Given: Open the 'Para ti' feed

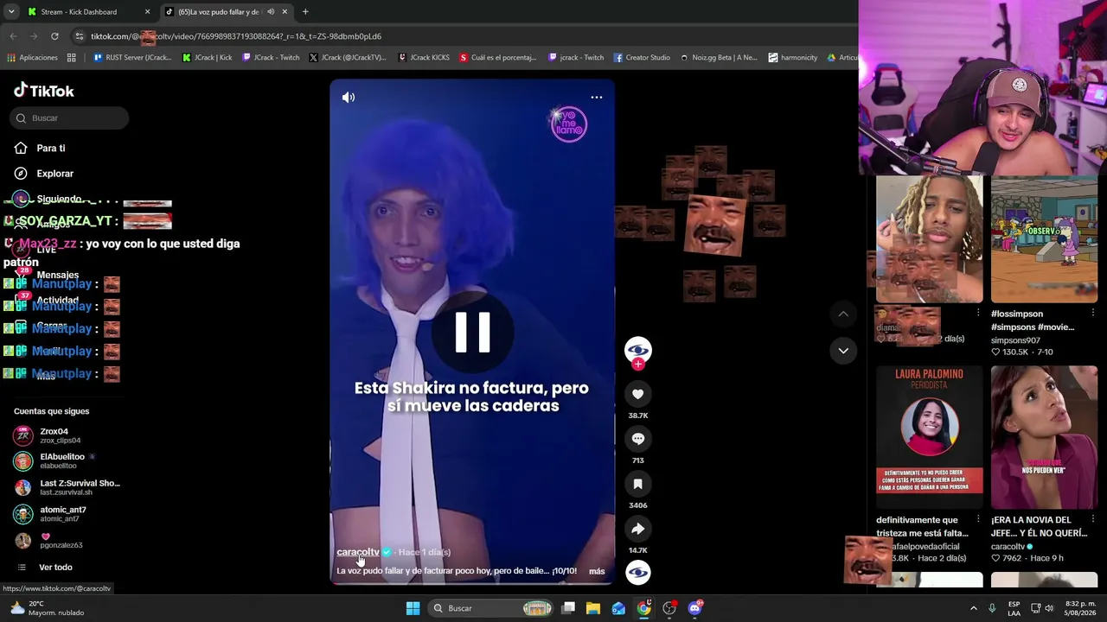Looking at the screenshot, I should point(50,149).
